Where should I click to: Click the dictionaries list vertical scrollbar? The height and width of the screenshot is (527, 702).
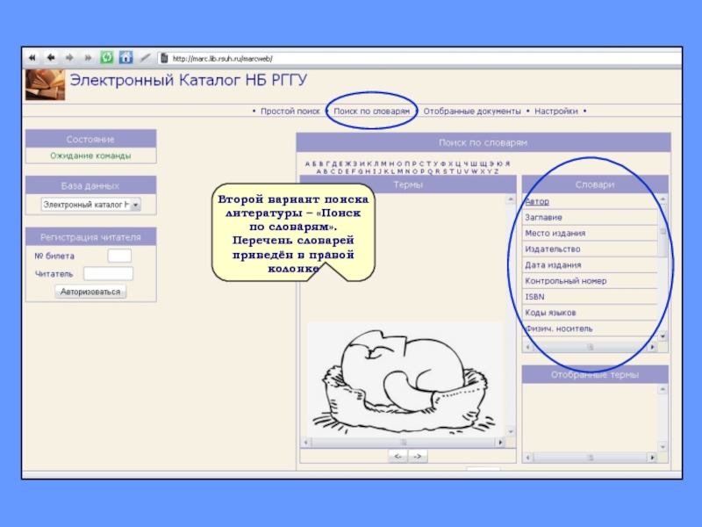(x=663, y=263)
